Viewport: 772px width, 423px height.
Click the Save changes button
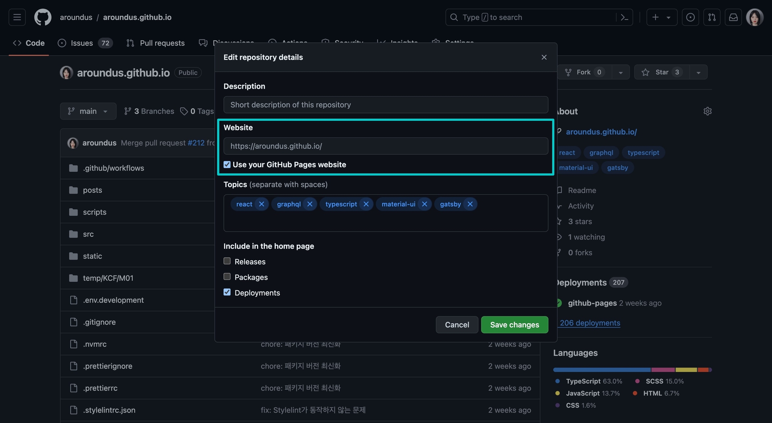[x=514, y=325]
